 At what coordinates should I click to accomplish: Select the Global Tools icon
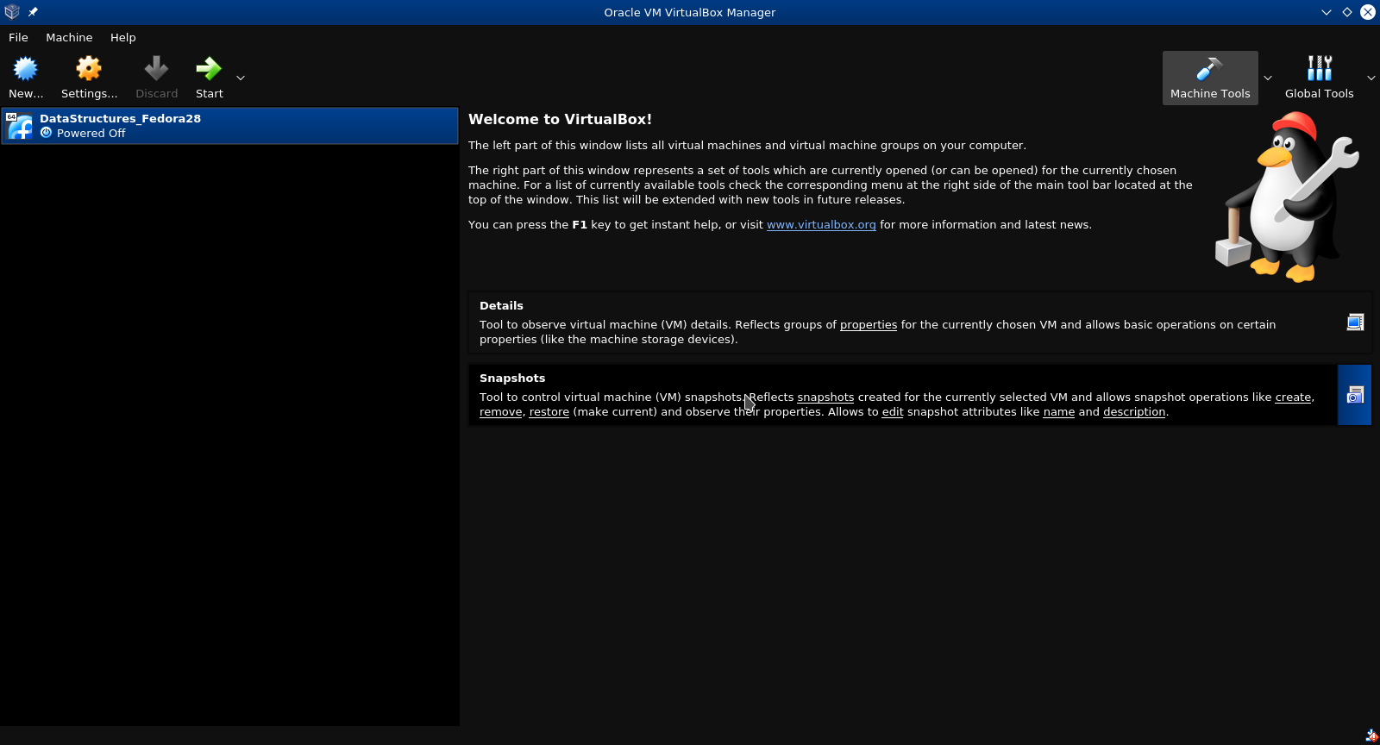point(1319,69)
